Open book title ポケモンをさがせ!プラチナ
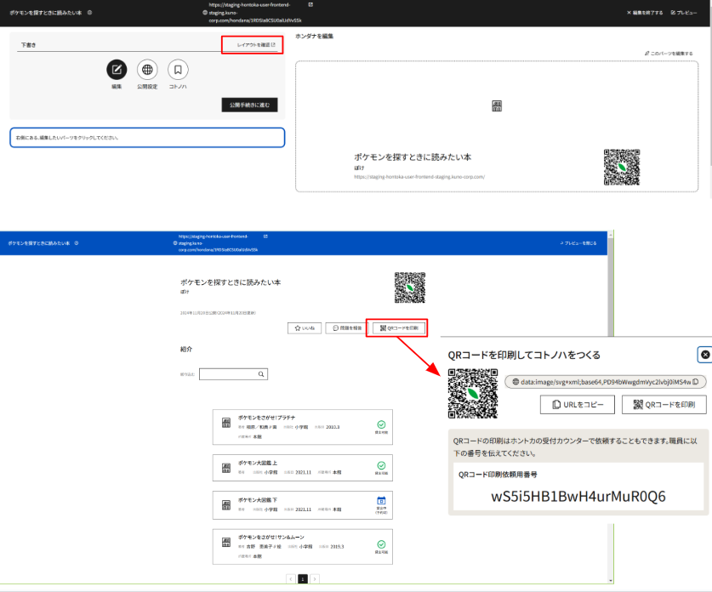The width and height of the screenshot is (712, 592). click(266, 418)
